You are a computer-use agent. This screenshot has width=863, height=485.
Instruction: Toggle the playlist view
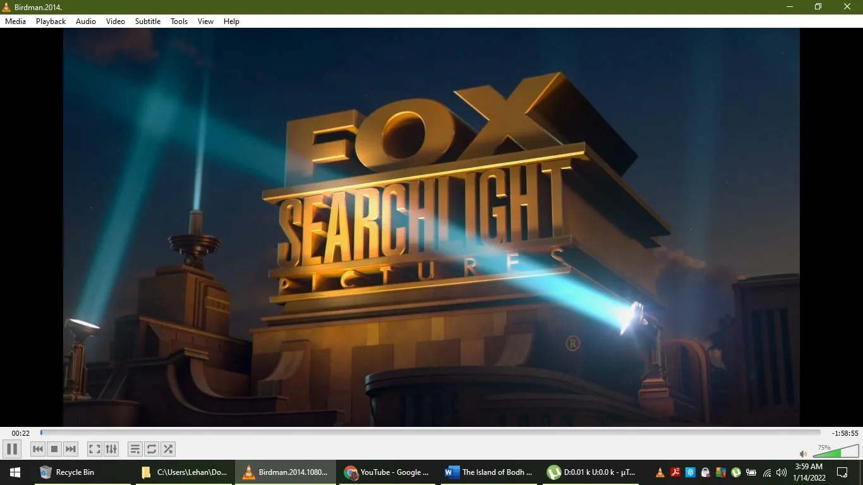coord(135,449)
